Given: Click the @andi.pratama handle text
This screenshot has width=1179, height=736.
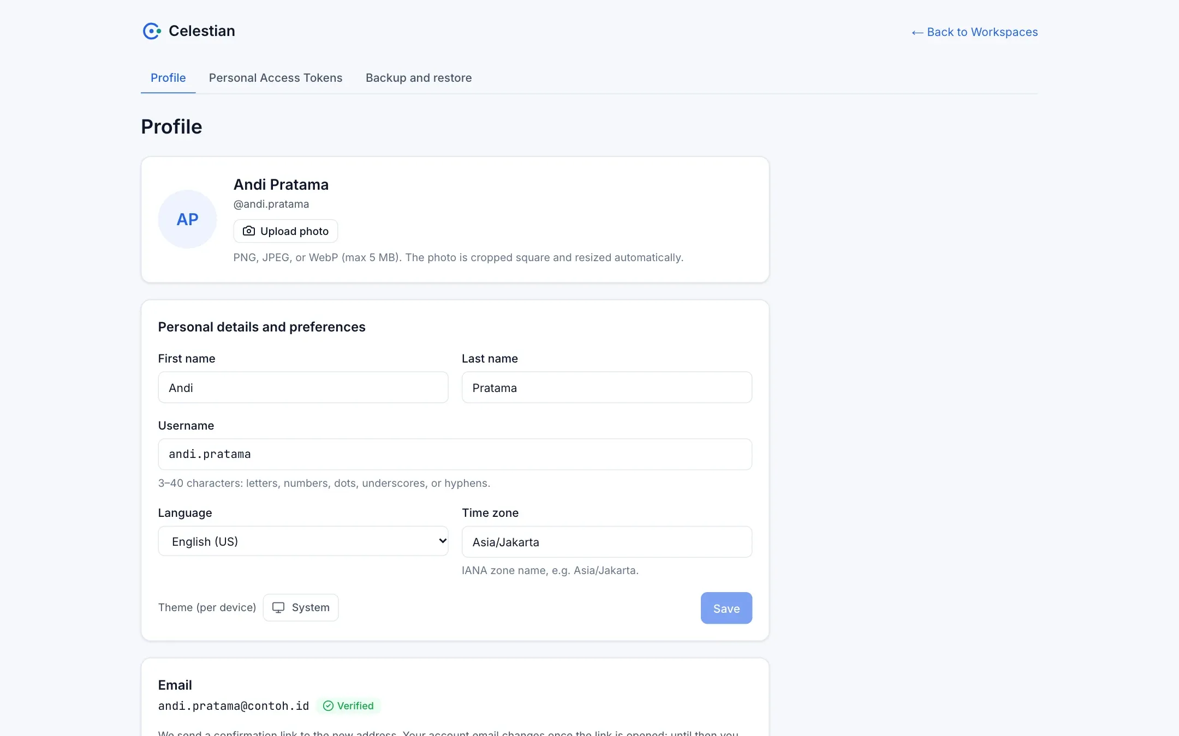Looking at the screenshot, I should 271,204.
